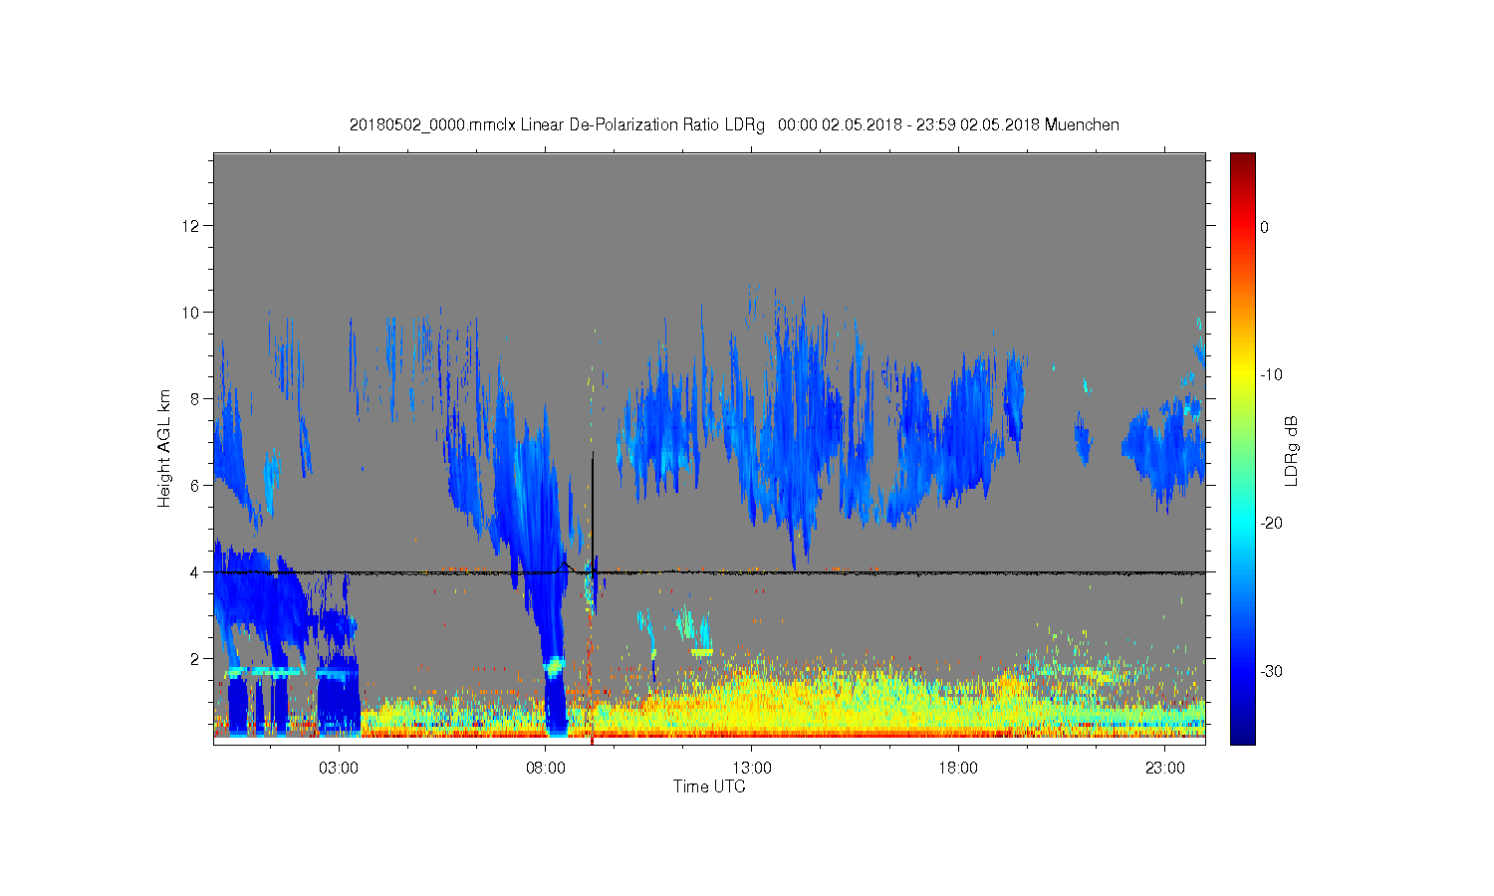Click the height tick label 8
The image size is (1494, 896).
tap(195, 399)
